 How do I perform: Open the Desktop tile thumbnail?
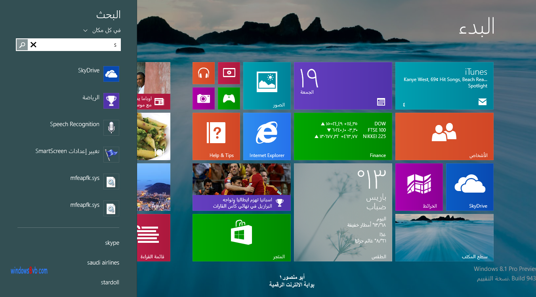tap(444, 237)
